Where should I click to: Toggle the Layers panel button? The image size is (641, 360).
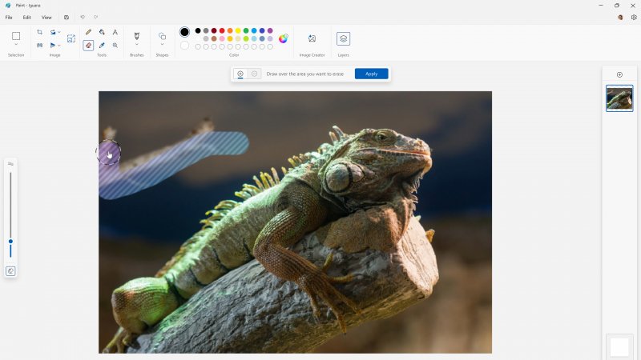coord(343,38)
